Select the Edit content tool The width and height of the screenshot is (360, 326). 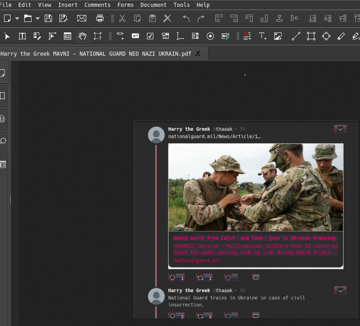pyautogui.click(x=37, y=36)
